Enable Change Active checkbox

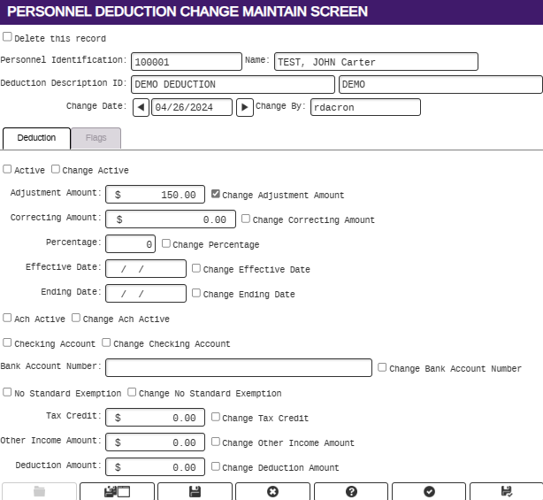pos(56,169)
